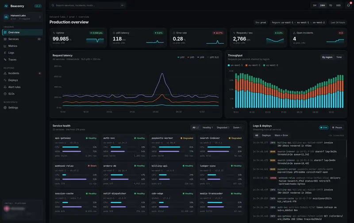Switch throughput view to By region

click(x=327, y=57)
